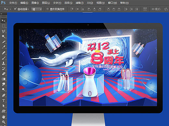Click the 双12 text on canvas
The image size is (169, 126).
[x=98, y=46]
